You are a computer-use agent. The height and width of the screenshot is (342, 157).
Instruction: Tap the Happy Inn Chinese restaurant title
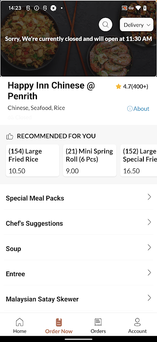click(x=51, y=91)
